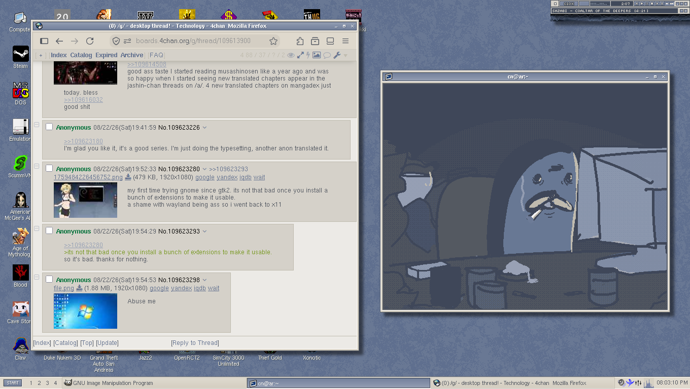Viewport: 690px width, 389px height.
Task: Click the START button on the taskbar
Action: coord(13,383)
